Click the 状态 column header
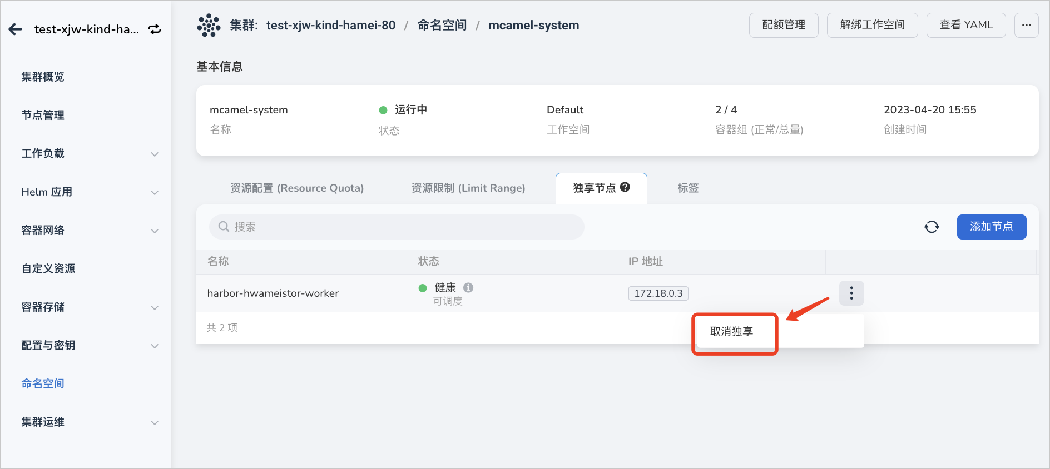 [429, 261]
